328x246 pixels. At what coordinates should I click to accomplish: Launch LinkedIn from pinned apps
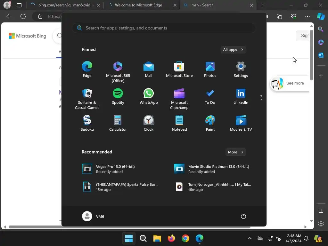click(241, 96)
